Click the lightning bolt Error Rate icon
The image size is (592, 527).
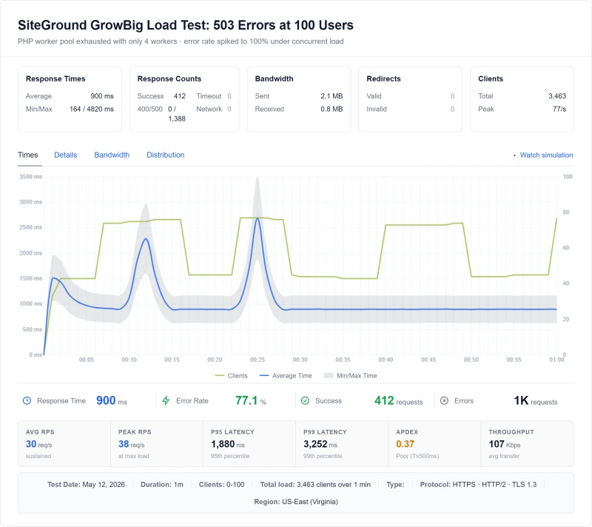point(166,400)
